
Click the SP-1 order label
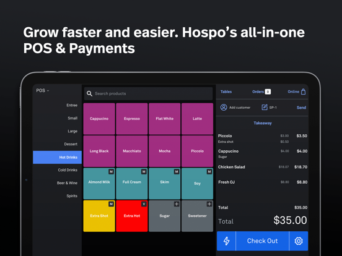pyautogui.click(x=273, y=108)
